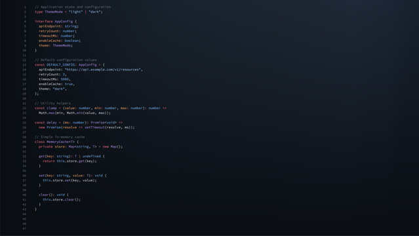Viewport: 419px width, 236px height.
Task: Click the comment "// Default configuration values"
Action: pyautogui.click(x=66, y=60)
